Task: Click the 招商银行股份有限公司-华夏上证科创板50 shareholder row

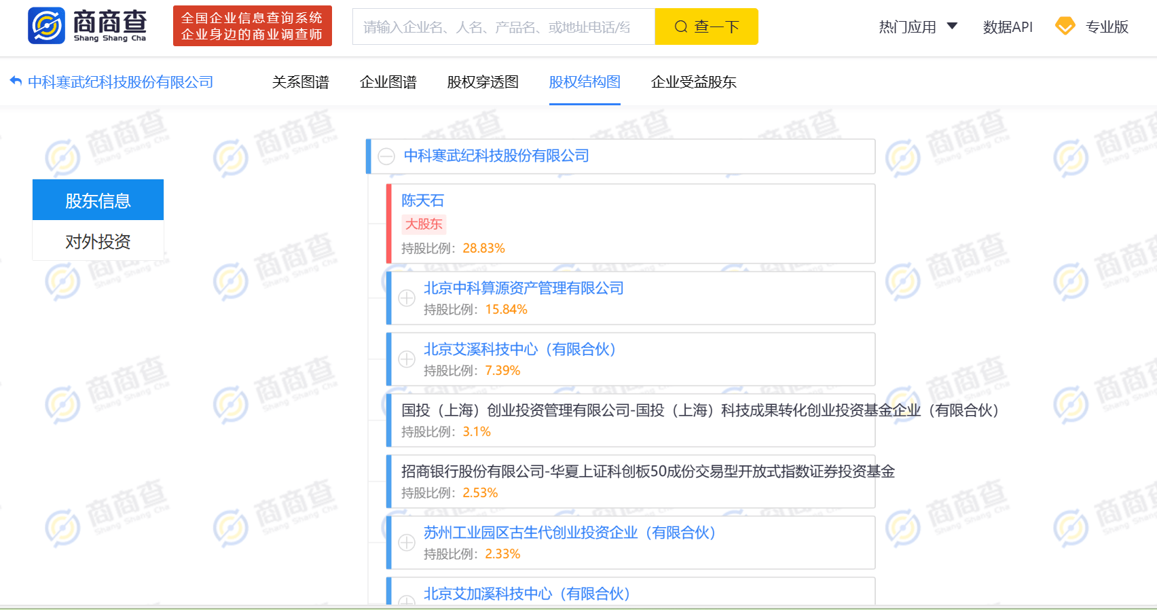Action: (x=631, y=481)
